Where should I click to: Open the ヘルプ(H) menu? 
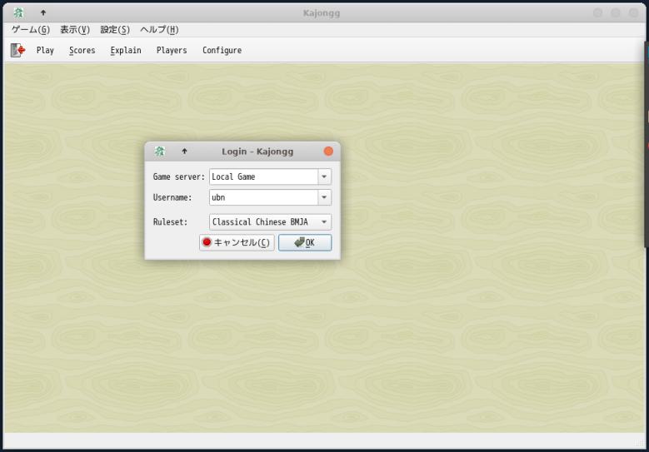click(159, 30)
